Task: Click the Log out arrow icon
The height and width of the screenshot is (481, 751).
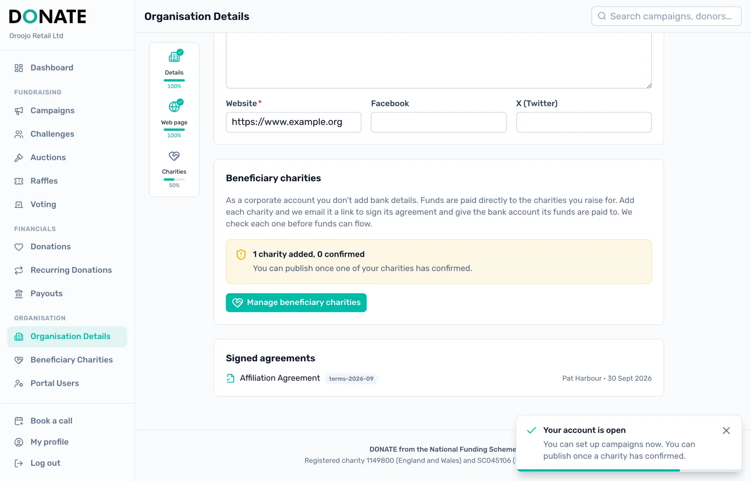Action: point(19,463)
